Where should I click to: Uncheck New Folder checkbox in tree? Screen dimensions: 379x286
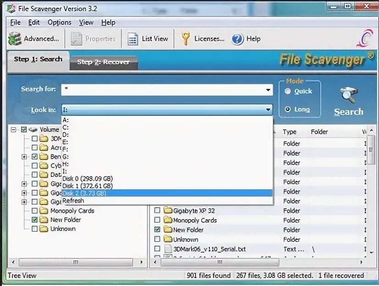tap(34, 220)
